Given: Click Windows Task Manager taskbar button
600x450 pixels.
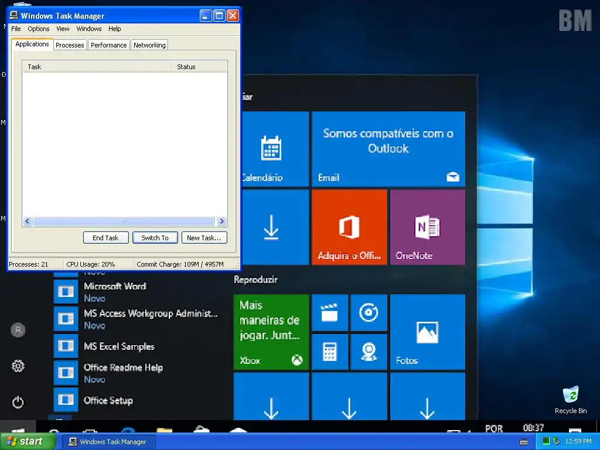Looking at the screenshot, I should coord(110,442).
